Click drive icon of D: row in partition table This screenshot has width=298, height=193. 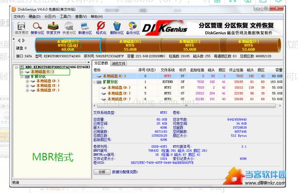[x=103, y=88]
